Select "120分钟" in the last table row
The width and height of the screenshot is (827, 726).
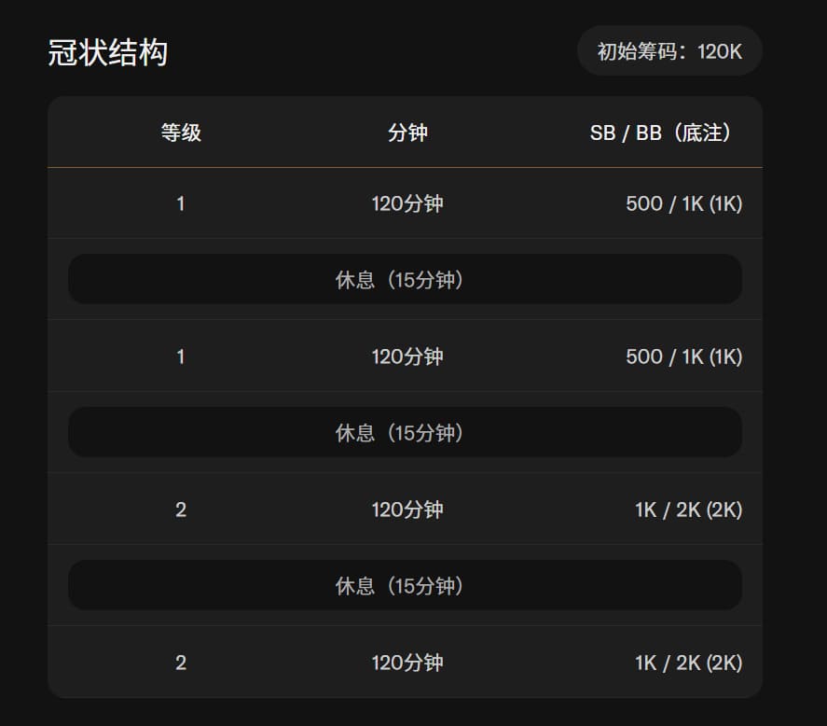coord(407,663)
